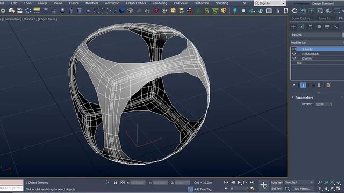Open Design Standard workspace selector
Image resolution: width=344 pixels, height=193 pixels.
tap(323, 4)
